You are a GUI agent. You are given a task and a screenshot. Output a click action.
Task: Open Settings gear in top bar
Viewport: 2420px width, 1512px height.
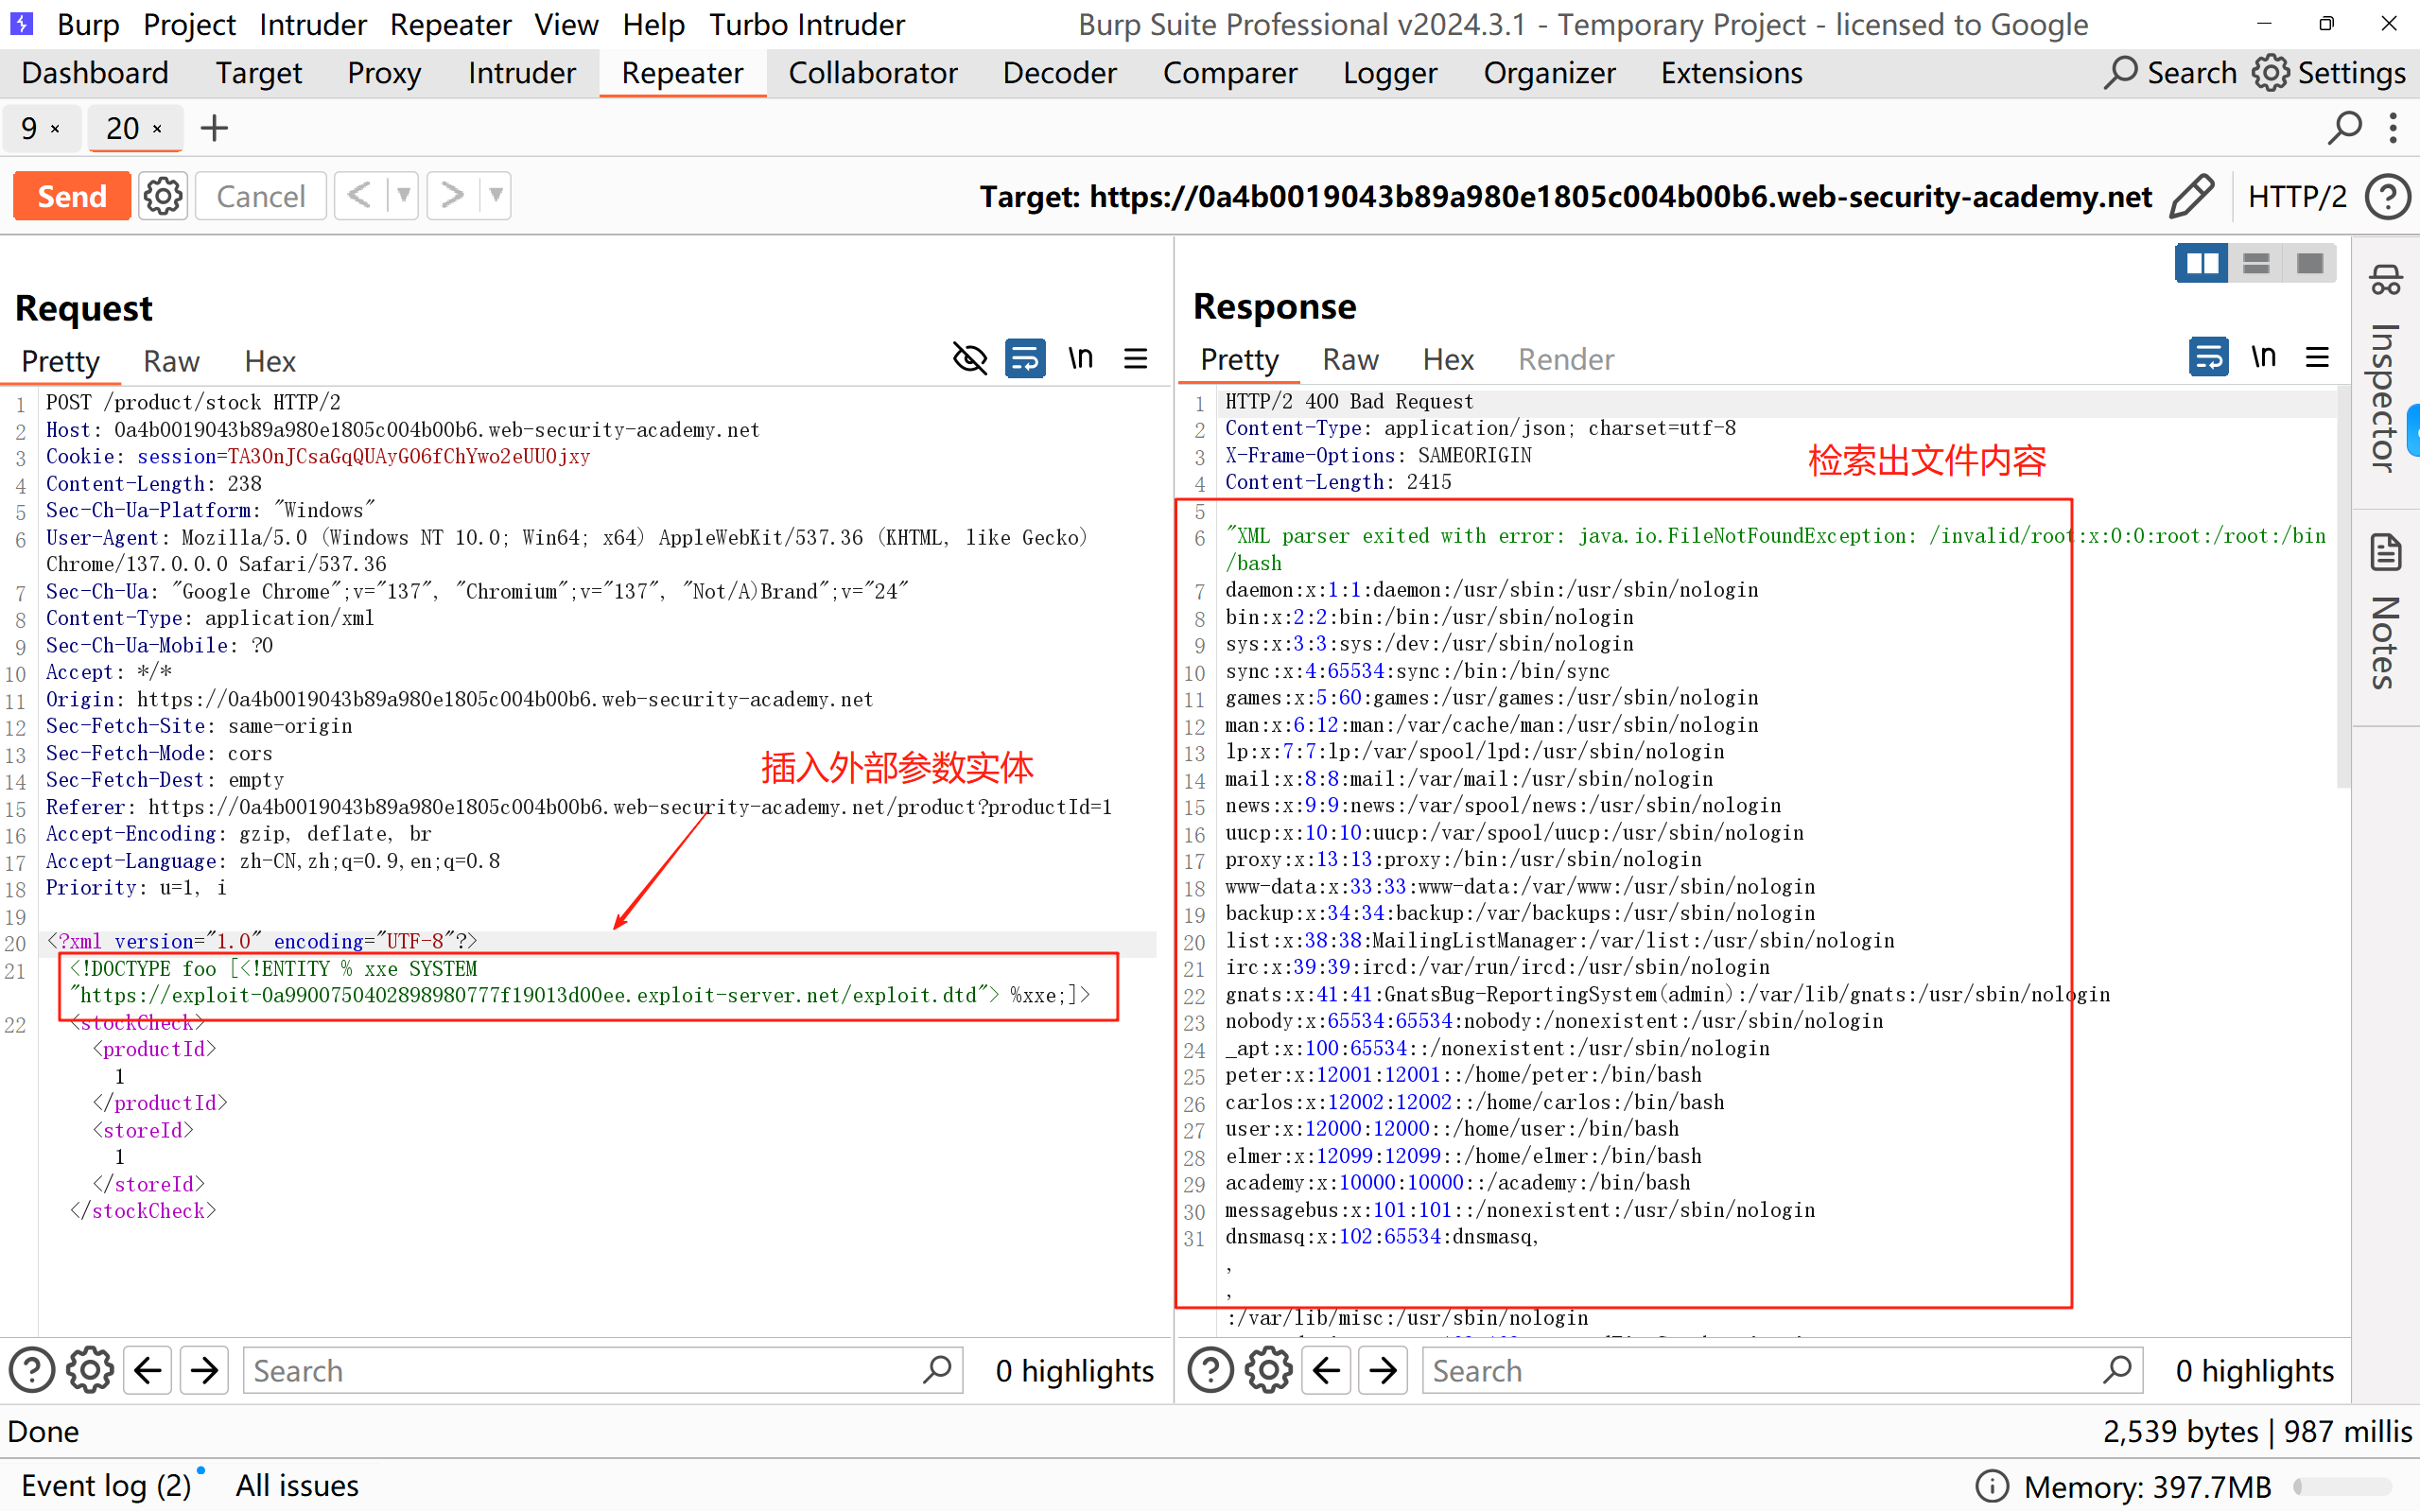click(x=2271, y=73)
